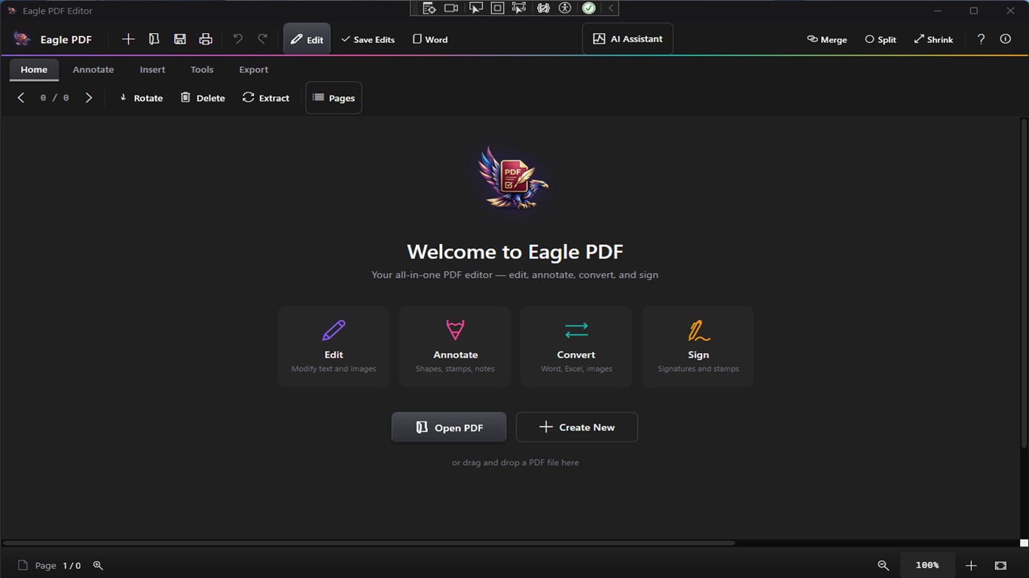Click the Save (floppy disk) icon
1029x578 pixels.
pyautogui.click(x=180, y=38)
